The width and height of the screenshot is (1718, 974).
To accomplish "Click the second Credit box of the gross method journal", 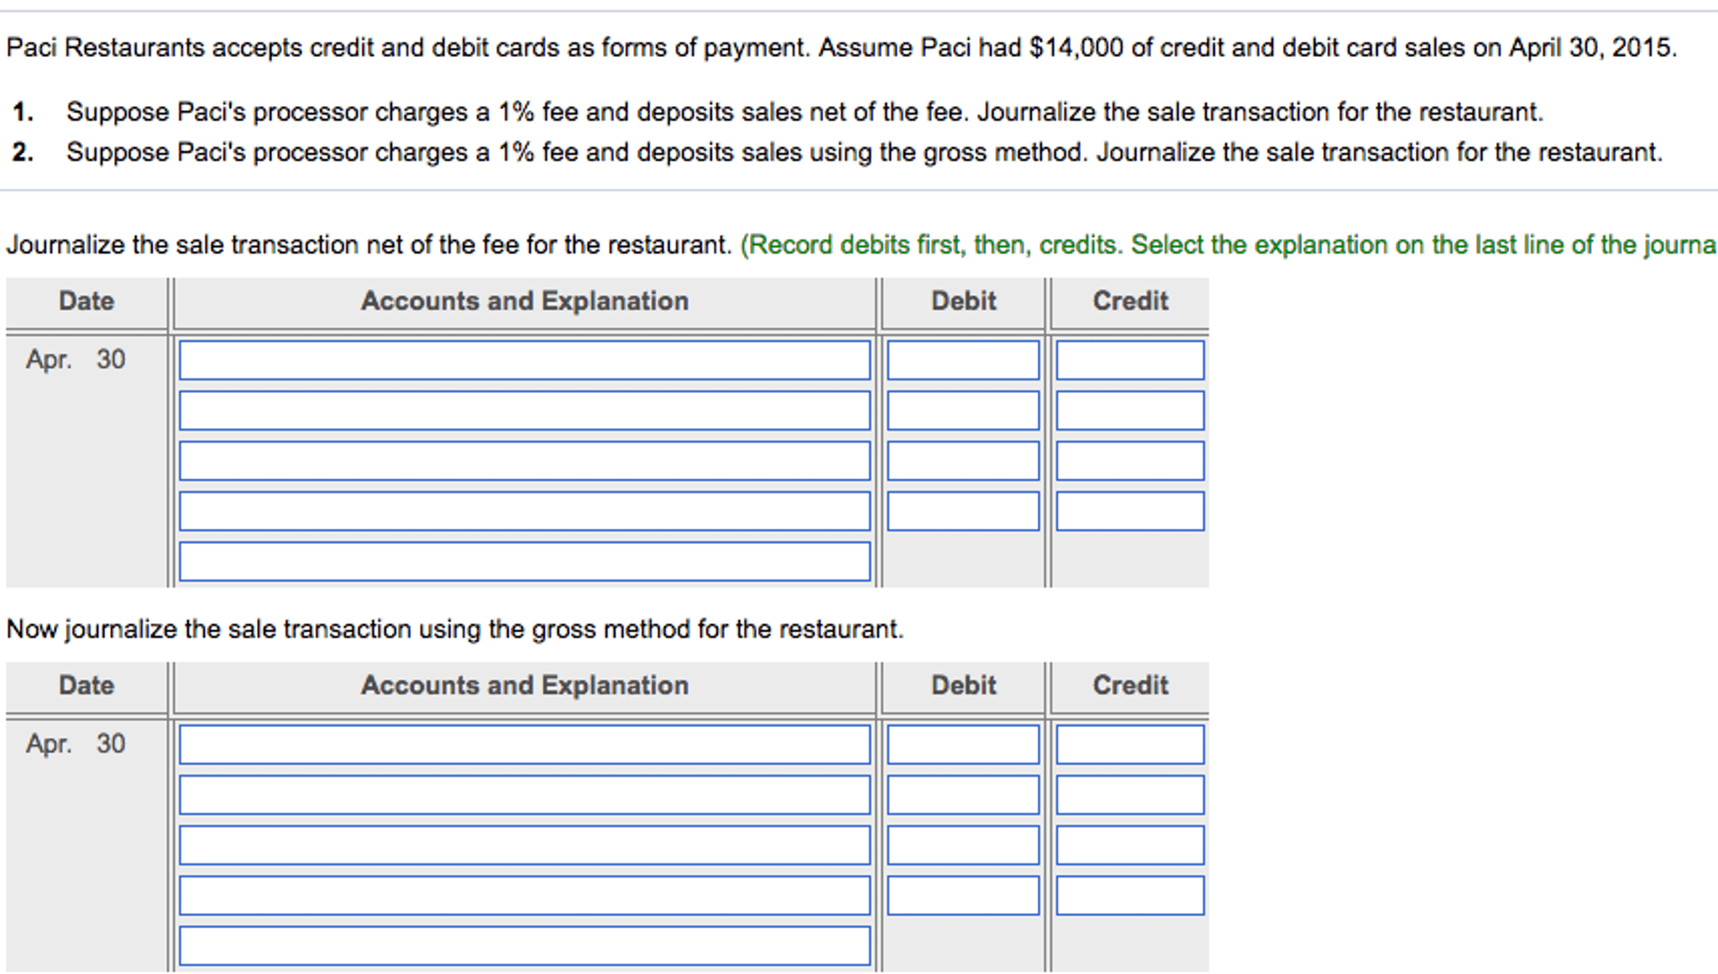I will click(1129, 794).
